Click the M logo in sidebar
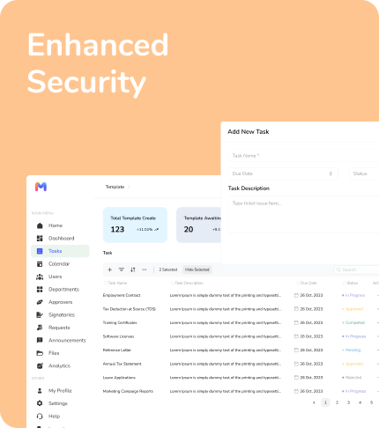Viewport: 379px width, 428px height. 41,187
